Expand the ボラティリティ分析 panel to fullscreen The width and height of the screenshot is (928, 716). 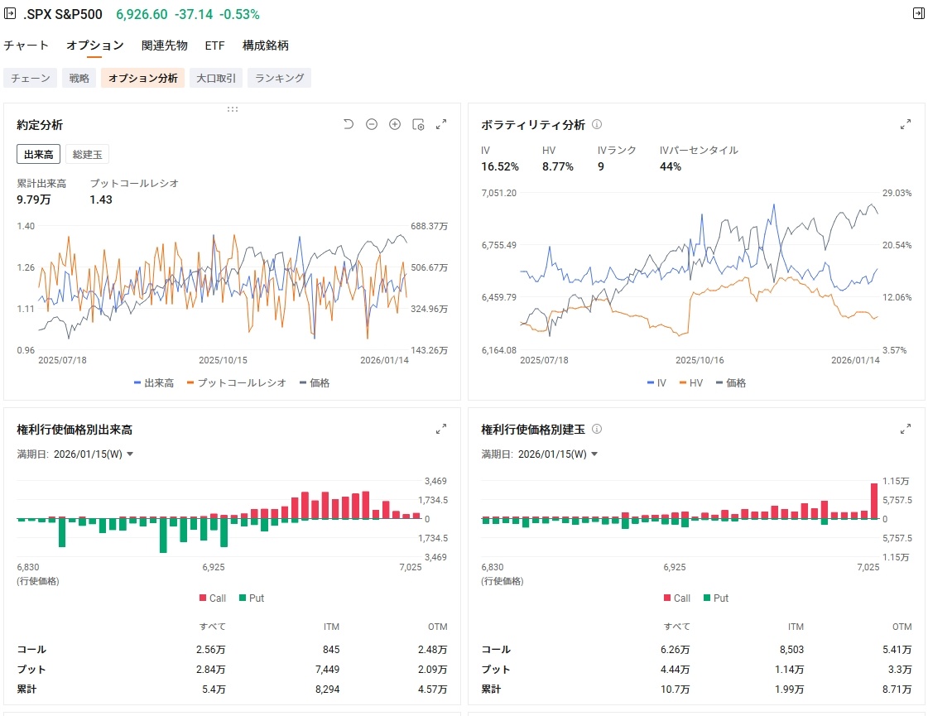[906, 124]
